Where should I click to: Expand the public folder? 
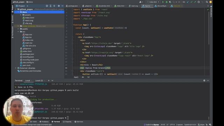point(18,29)
